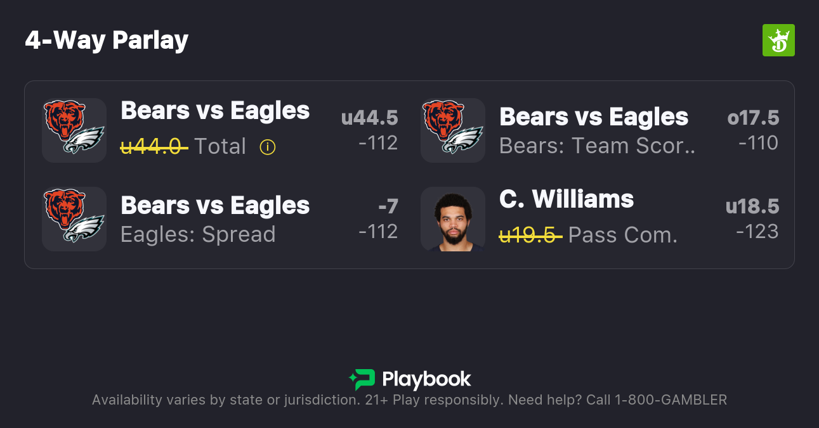
Task: Select team logos beside the Total bet
Action: [x=74, y=130]
